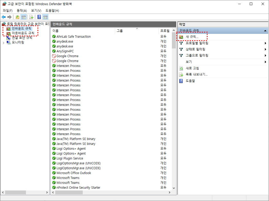Image resolution: width=269 pixels, height=201 pixels.
Task: Click the 새로 고침 refresh icon in 작업 pane
Action: pos(181,68)
